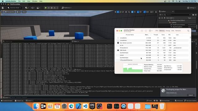This screenshot has height=111, width=198.
Task: Click the Eject icon in play controls
Action: tap(54, 8)
